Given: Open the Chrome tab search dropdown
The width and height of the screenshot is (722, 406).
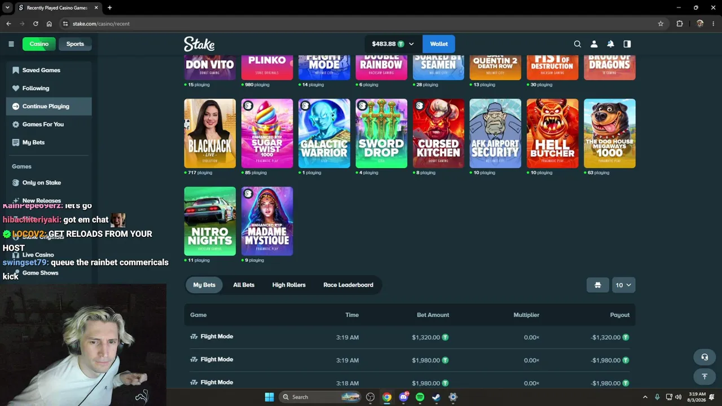Looking at the screenshot, I should 7,8.
